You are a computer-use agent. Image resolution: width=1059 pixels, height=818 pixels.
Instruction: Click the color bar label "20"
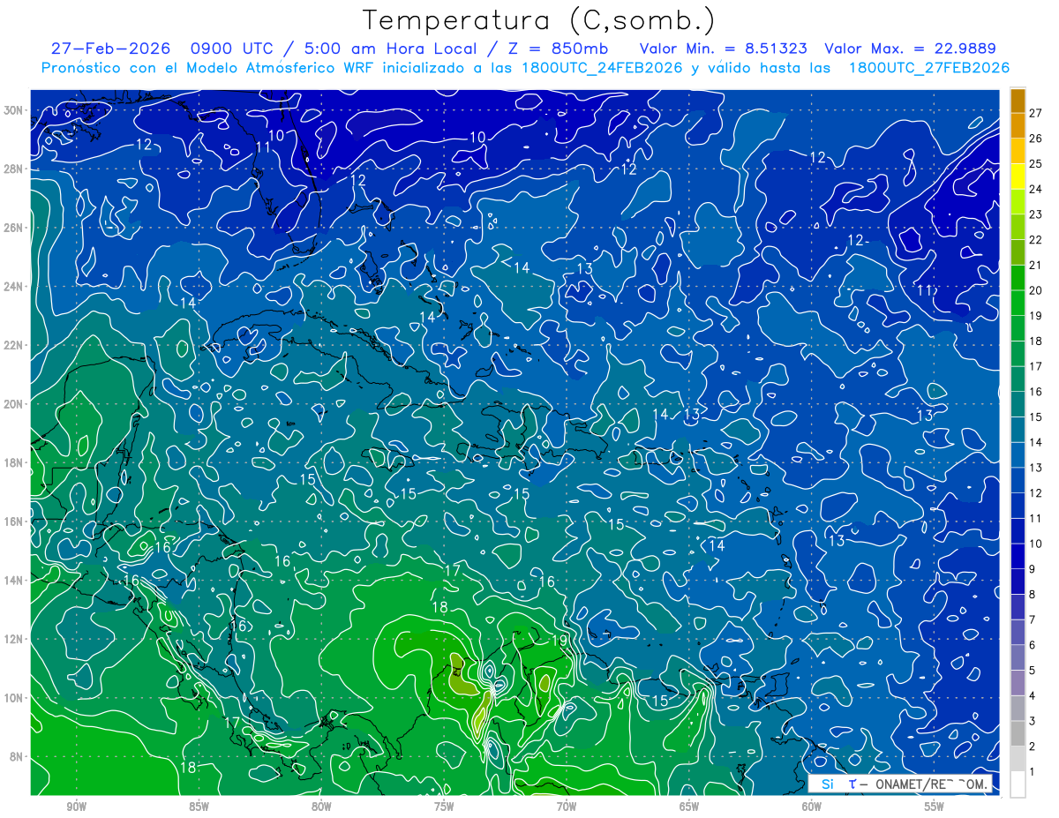[x=1036, y=290]
